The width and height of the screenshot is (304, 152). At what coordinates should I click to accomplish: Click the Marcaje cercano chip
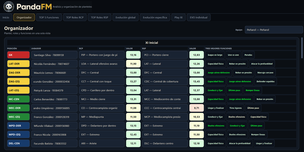click(x=265, y=73)
